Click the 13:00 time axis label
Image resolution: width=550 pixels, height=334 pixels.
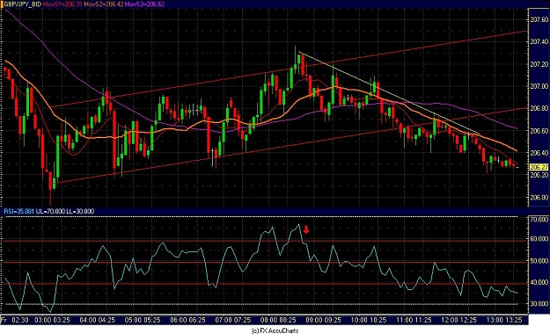coord(495,320)
